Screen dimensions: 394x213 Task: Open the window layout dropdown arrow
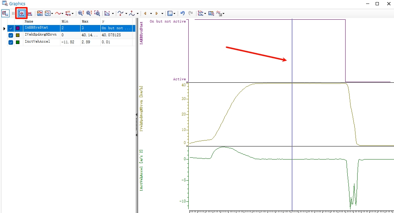point(175,14)
